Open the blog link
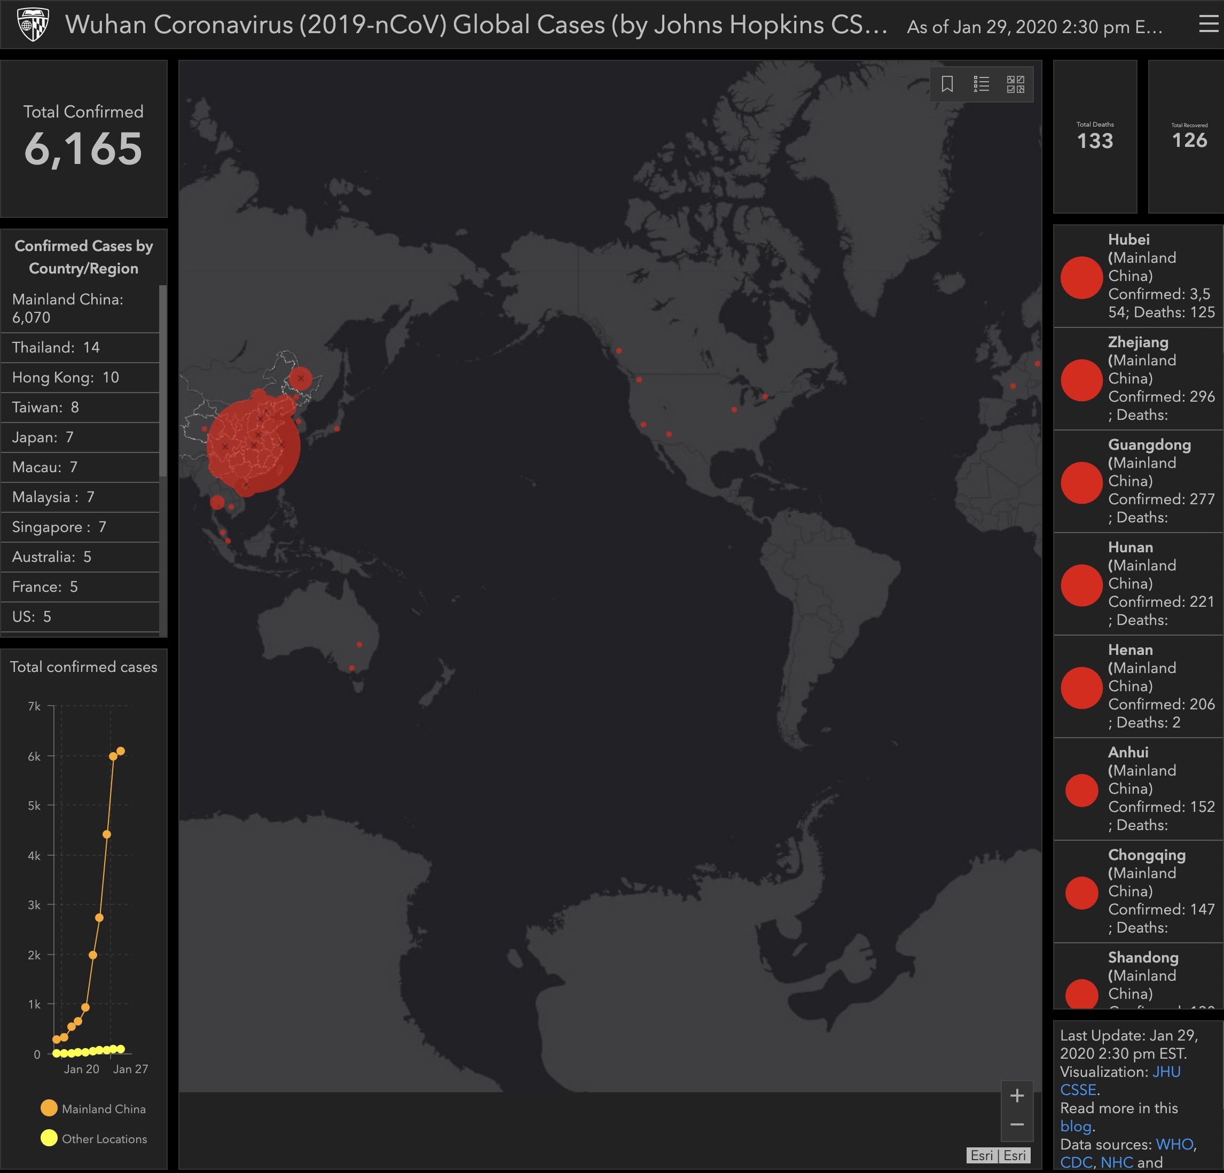 tap(1076, 1126)
